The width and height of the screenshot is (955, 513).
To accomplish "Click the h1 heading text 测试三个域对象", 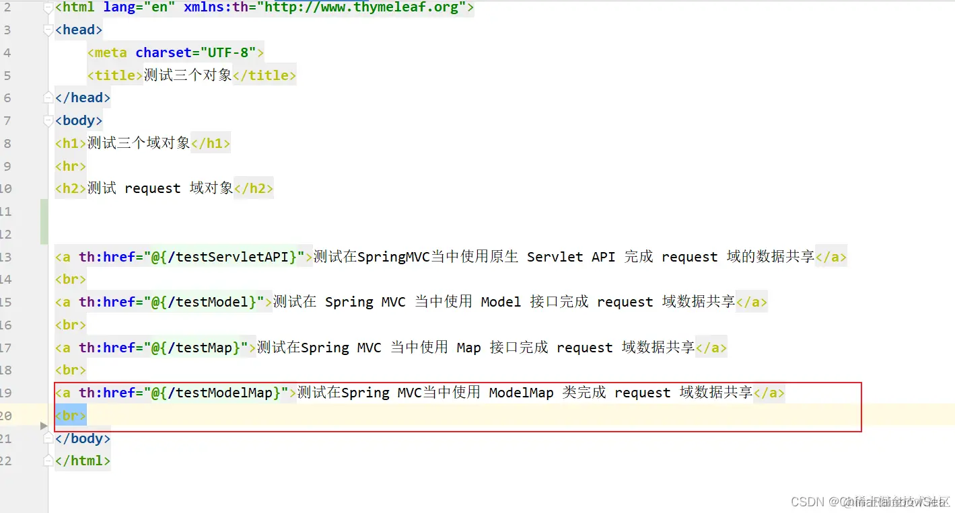I will [139, 143].
